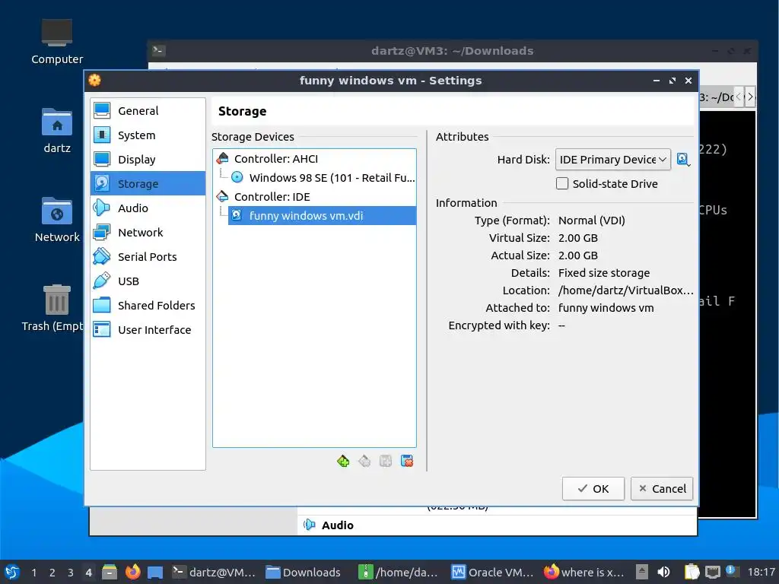Viewport: 779px width, 584px height.
Task: Click the terminal window menu icon
Action: tap(158, 50)
